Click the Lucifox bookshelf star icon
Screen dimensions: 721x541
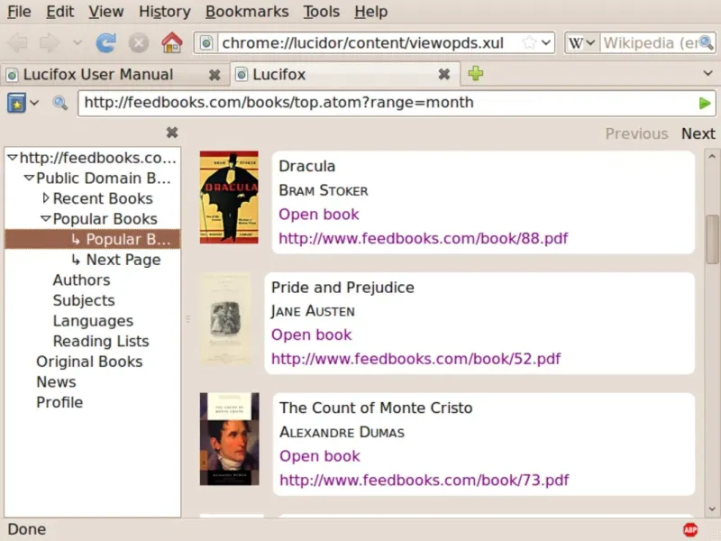[16, 103]
